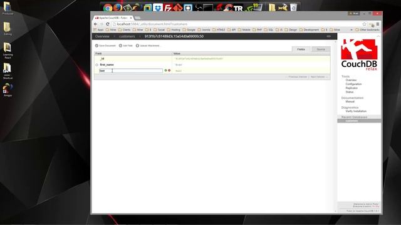Open Replicator in the sidebar
401x225 pixels.
point(352,88)
